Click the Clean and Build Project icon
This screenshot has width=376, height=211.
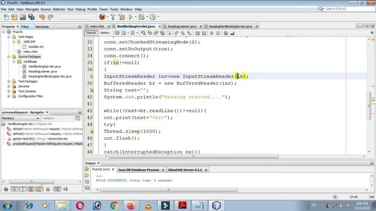122,17
